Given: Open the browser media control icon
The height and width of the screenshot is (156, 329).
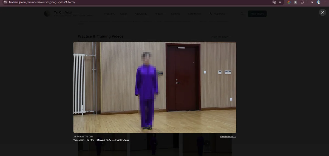Looking at the screenshot, I should tap(312, 2).
